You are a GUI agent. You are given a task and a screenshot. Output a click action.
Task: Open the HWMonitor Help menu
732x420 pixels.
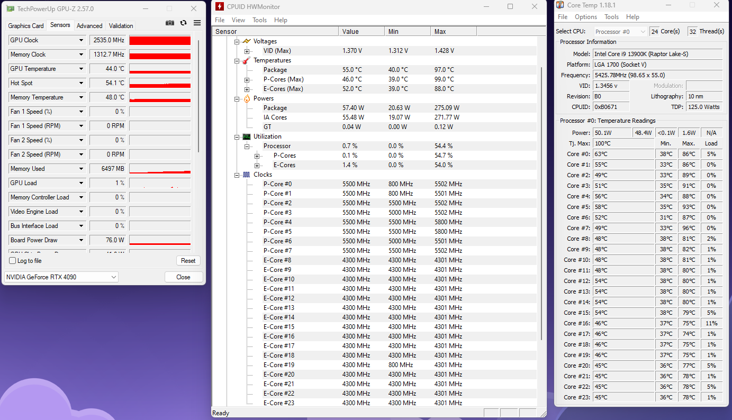[281, 20]
